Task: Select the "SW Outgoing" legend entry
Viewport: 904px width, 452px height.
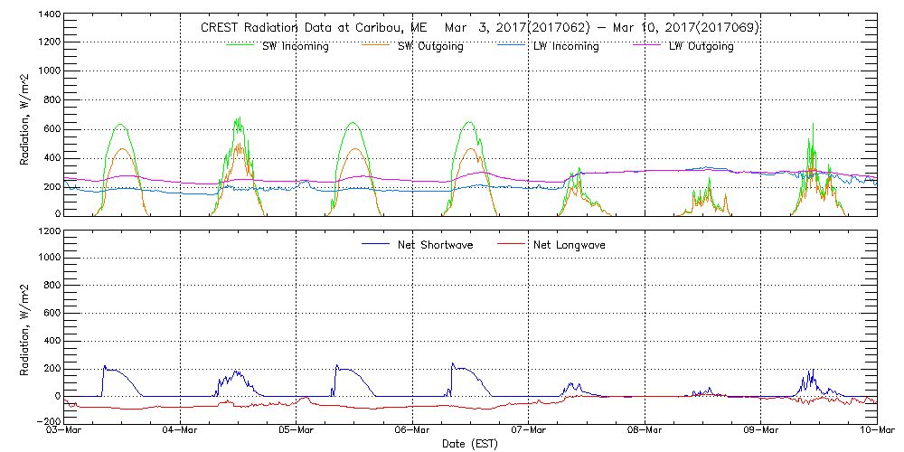Action: [430, 47]
